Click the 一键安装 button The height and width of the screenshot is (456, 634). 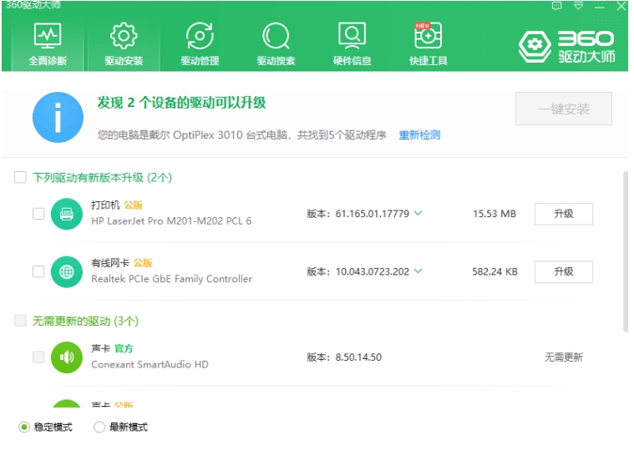coord(564,109)
